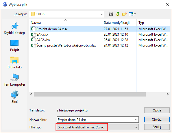This screenshot has width=172, height=133.
Task: Click horizontal scrollbar left arrow
Action: pyautogui.click(x=31, y=94)
